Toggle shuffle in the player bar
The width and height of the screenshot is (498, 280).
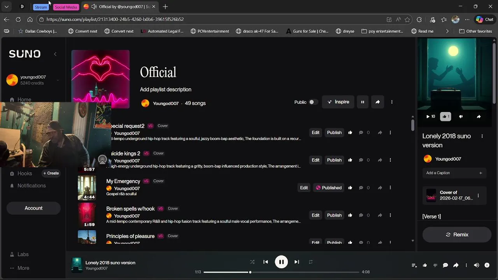point(252,262)
